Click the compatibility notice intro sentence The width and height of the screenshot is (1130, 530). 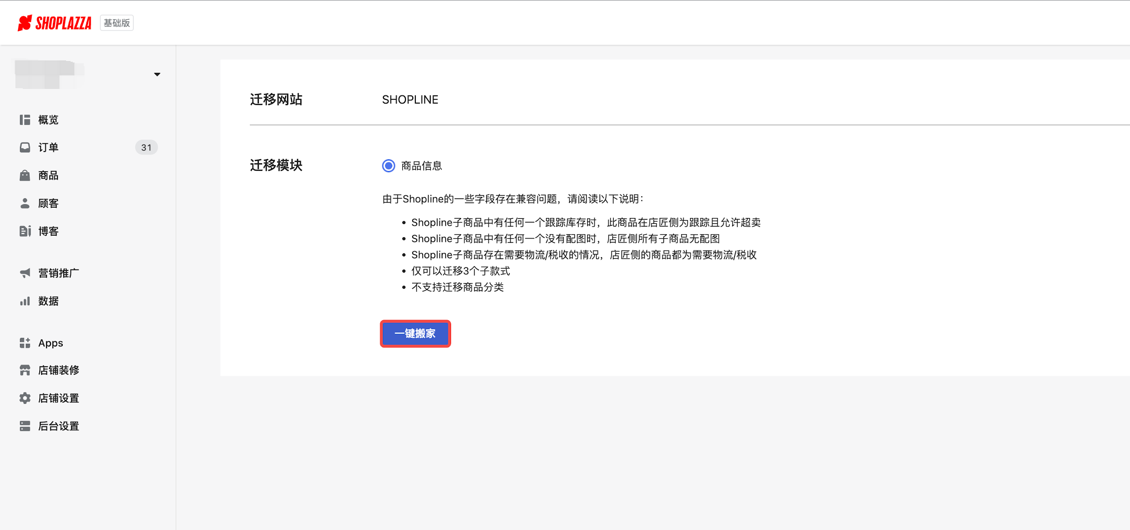click(513, 199)
